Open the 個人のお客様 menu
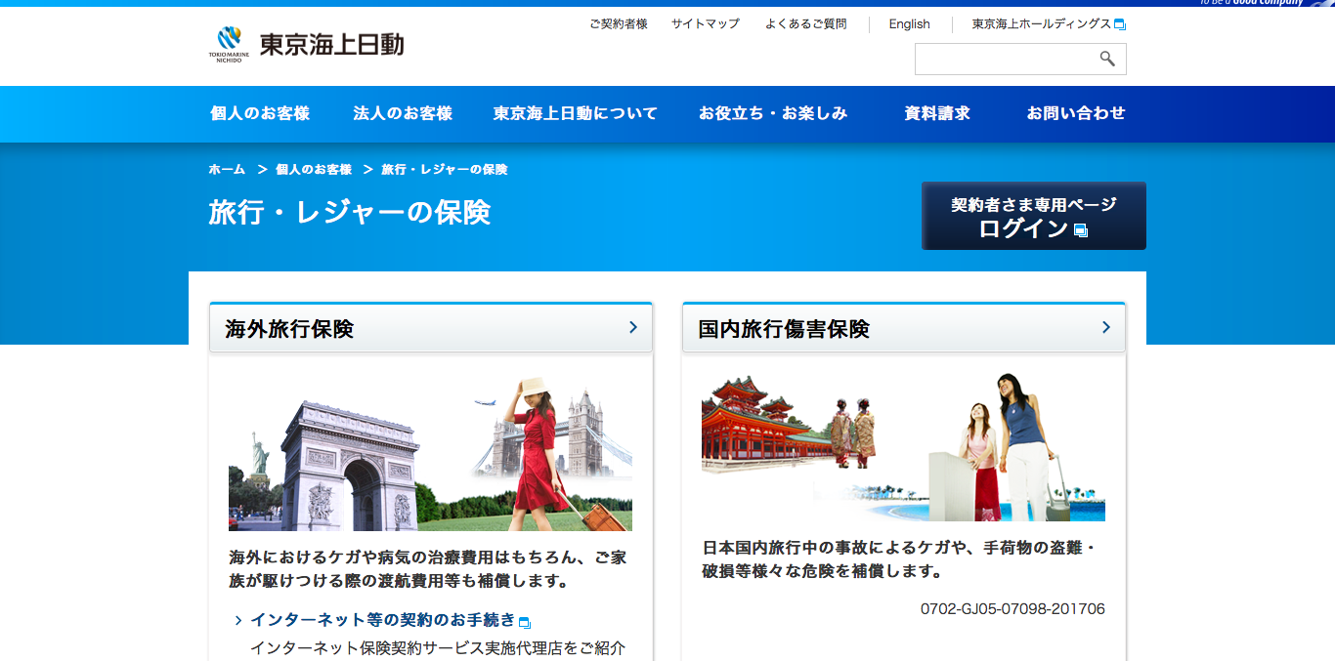 click(260, 113)
